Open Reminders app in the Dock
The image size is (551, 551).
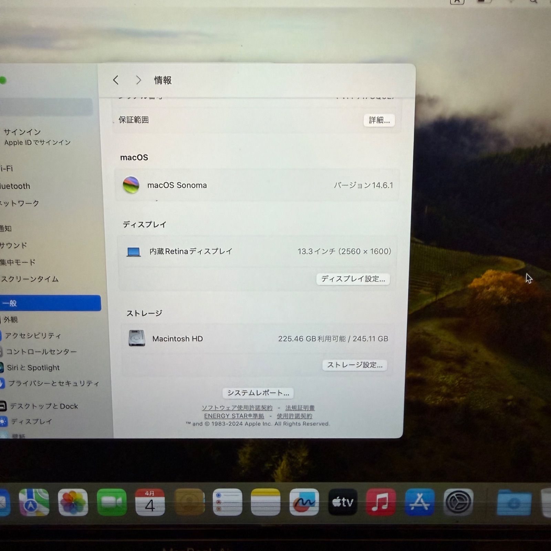point(227,502)
